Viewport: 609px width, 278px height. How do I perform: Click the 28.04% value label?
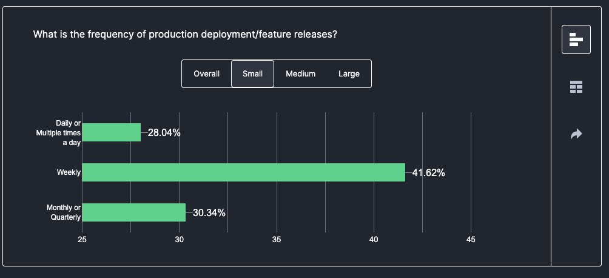coord(164,133)
